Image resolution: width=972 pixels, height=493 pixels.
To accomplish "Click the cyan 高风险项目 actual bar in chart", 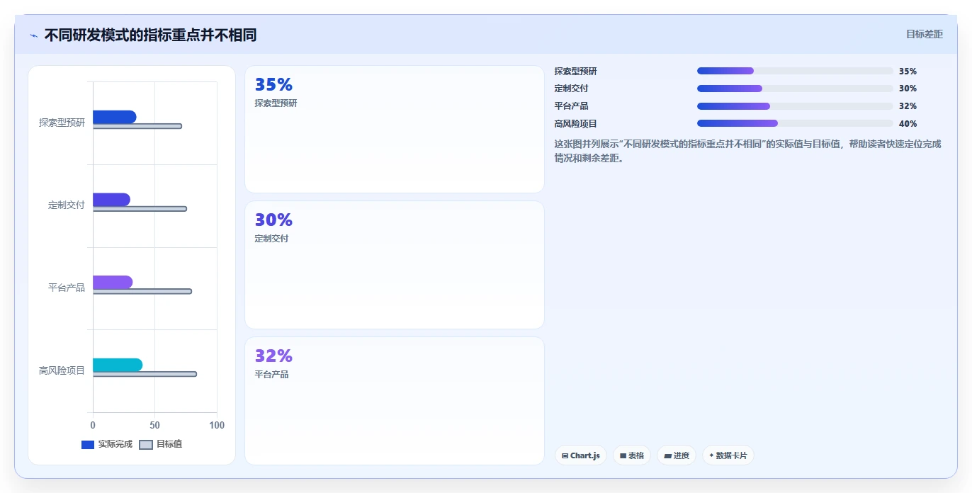I will 118,365.
